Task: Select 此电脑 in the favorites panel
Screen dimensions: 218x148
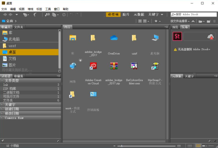Action: point(29,39)
